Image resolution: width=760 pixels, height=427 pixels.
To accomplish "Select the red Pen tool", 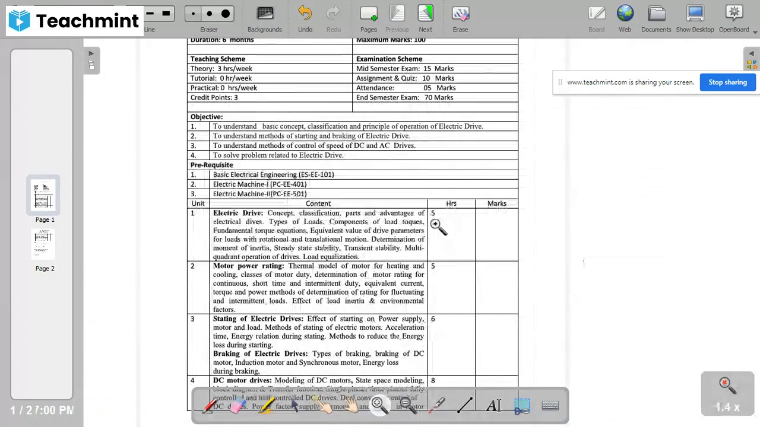I will click(209, 406).
